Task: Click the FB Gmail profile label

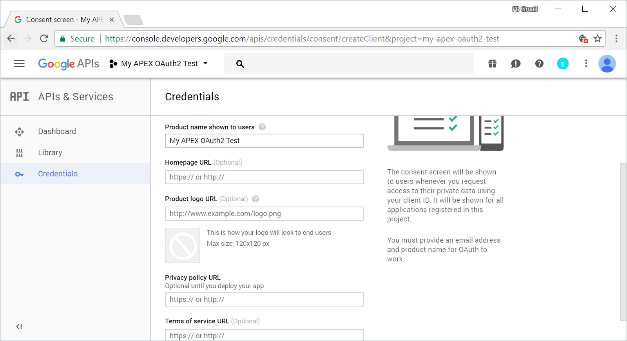Action: (525, 9)
